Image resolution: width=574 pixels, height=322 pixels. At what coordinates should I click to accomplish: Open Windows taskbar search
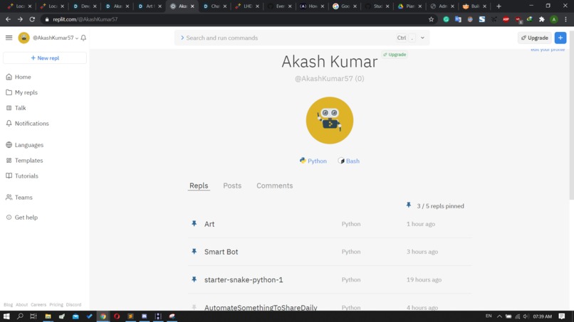tap(20, 316)
